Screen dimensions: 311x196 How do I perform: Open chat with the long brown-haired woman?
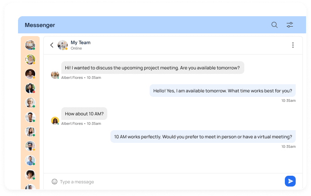coord(30,132)
